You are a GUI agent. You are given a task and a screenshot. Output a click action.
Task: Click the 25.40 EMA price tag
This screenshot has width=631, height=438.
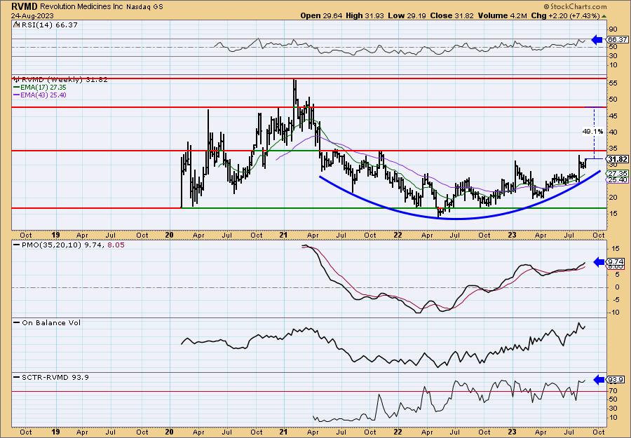coord(617,180)
